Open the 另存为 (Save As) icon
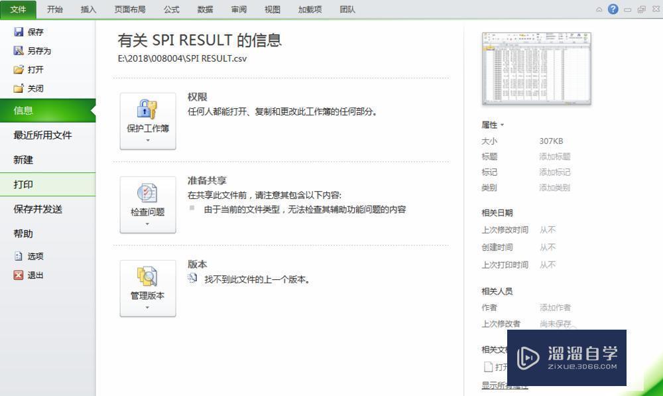The height and width of the screenshot is (396, 663). point(21,50)
